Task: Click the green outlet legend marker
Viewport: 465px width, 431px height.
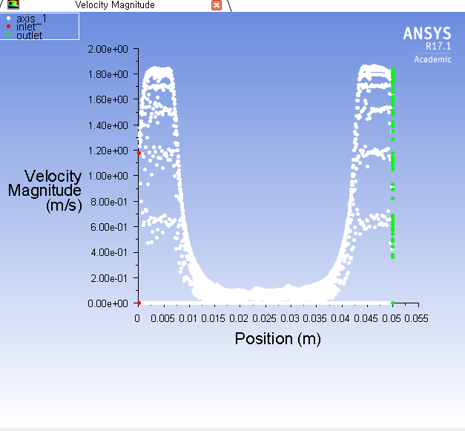Action: pyautogui.click(x=9, y=35)
